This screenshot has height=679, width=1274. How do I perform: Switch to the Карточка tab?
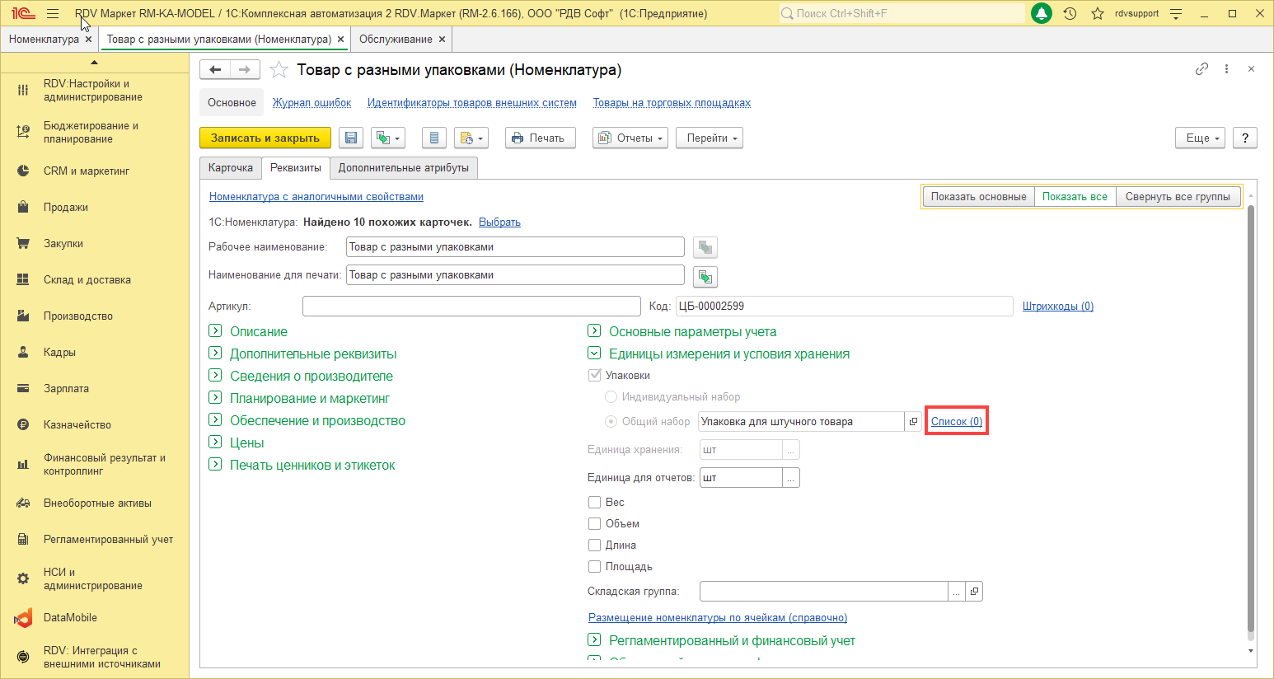[231, 168]
